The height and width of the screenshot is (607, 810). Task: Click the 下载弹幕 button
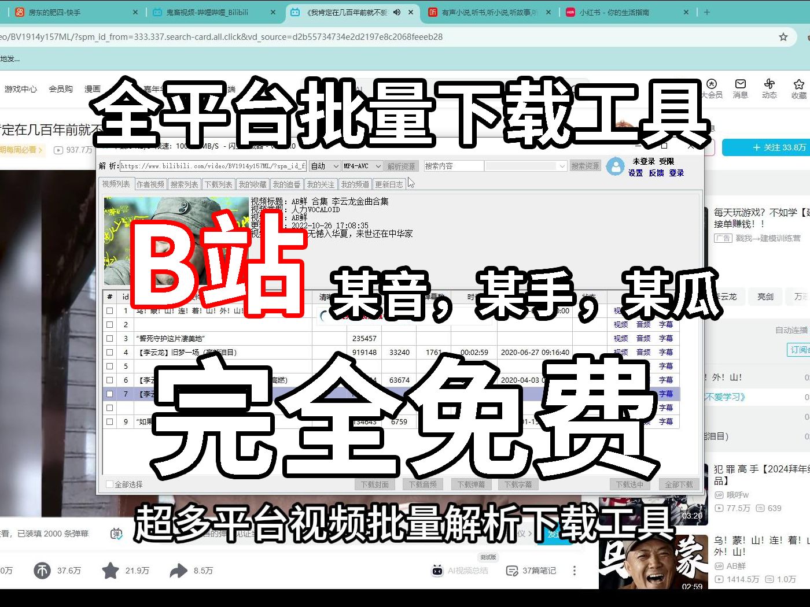tap(472, 484)
